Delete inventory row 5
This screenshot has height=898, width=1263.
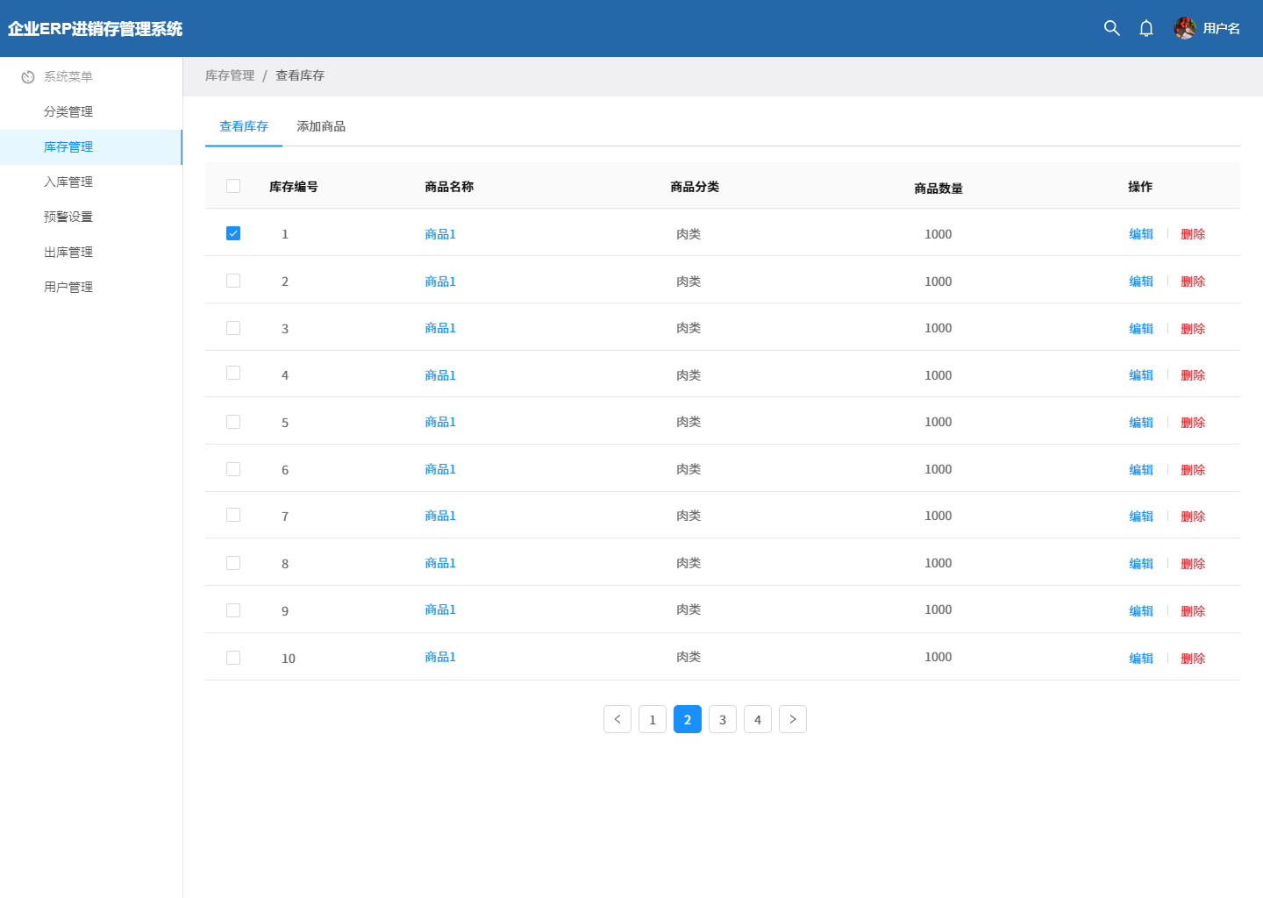point(1193,423)
